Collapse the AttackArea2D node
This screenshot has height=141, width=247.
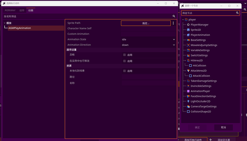[x=185, y=71]
